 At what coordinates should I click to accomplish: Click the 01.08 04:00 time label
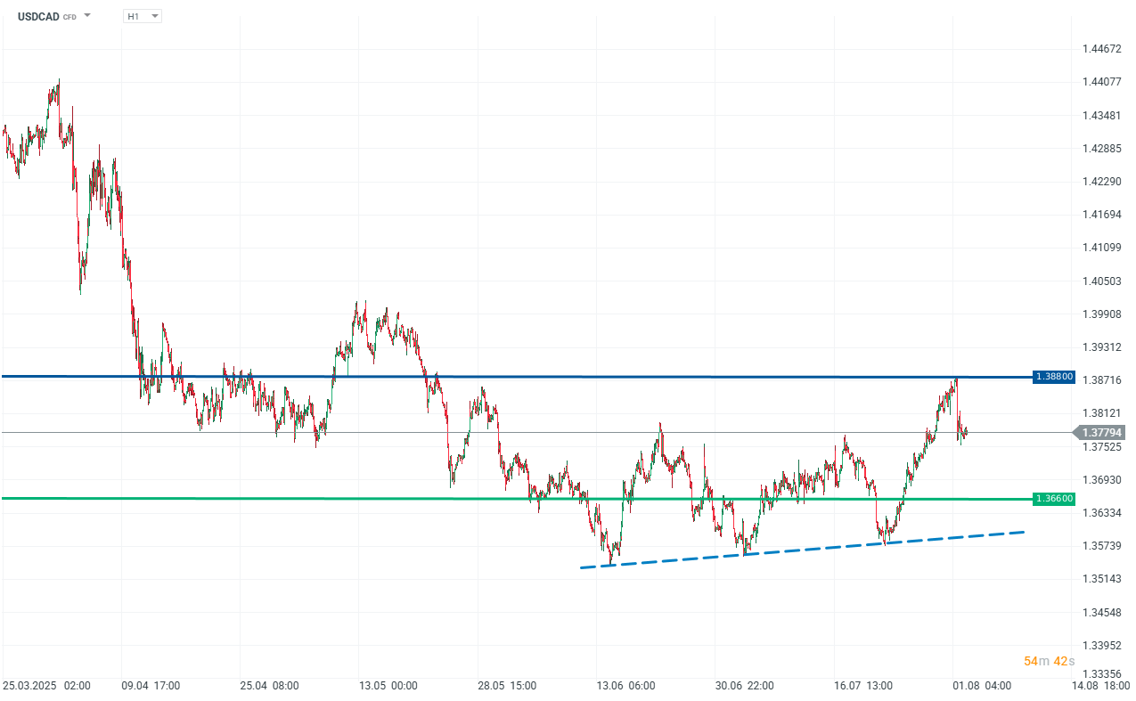(x=983, y=687)
